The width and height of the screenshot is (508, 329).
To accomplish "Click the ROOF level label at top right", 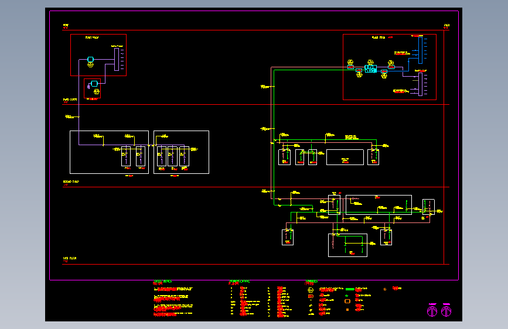I will 446,25.
